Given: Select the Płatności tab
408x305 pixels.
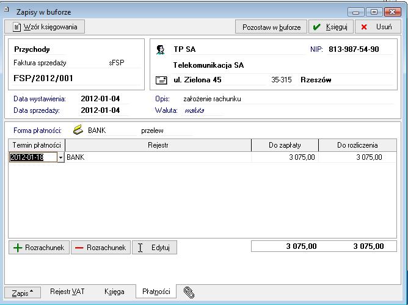Looking at the screenshot, I should tap(156, 292).
